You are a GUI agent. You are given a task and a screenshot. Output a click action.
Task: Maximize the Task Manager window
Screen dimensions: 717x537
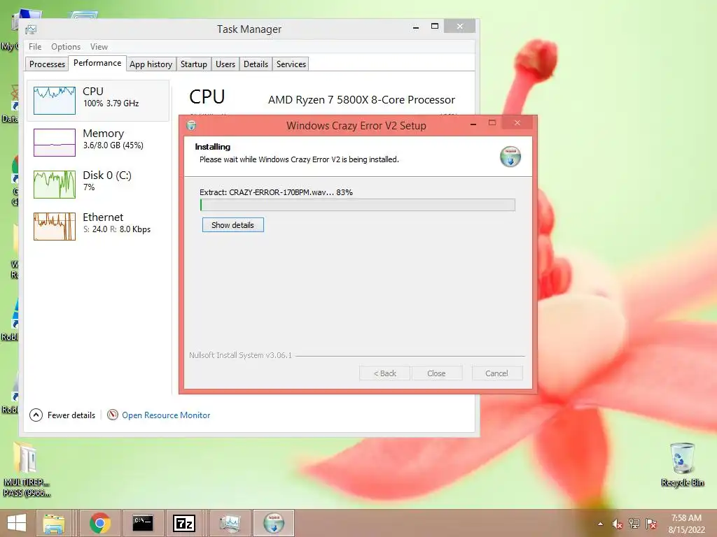pyautogui.click(x=435, y=27)
